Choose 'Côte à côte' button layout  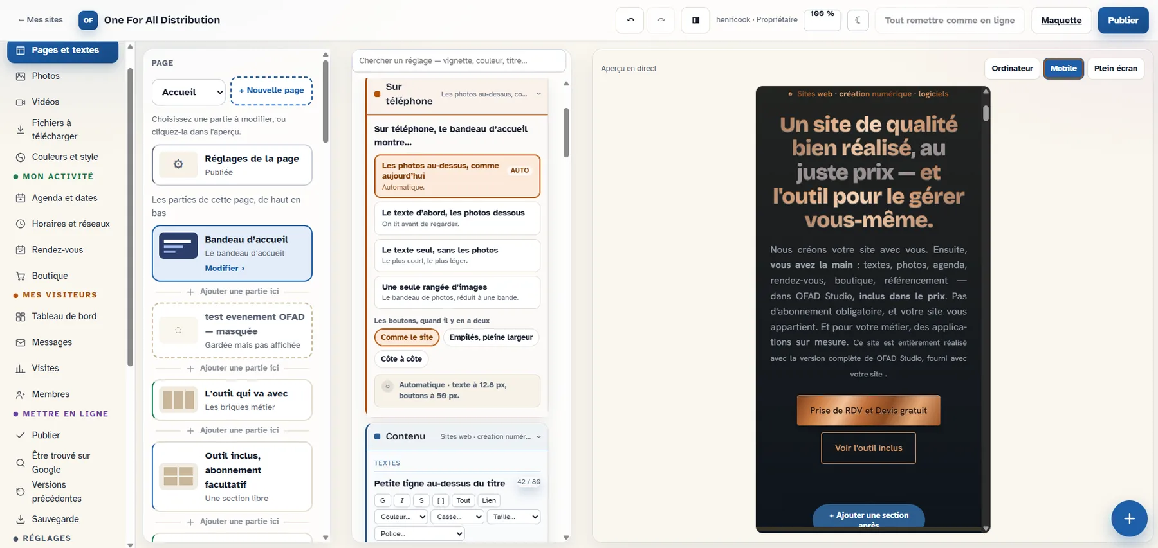pyautogui.click(x=401, y=359)
